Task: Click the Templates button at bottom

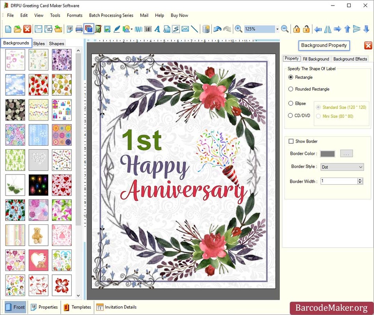Action: 78,307
